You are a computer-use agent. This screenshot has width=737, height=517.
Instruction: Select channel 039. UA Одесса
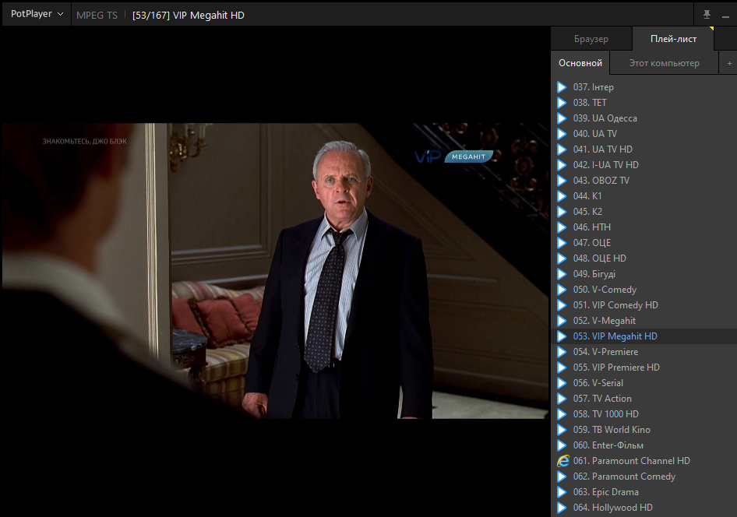pos(644,118)
